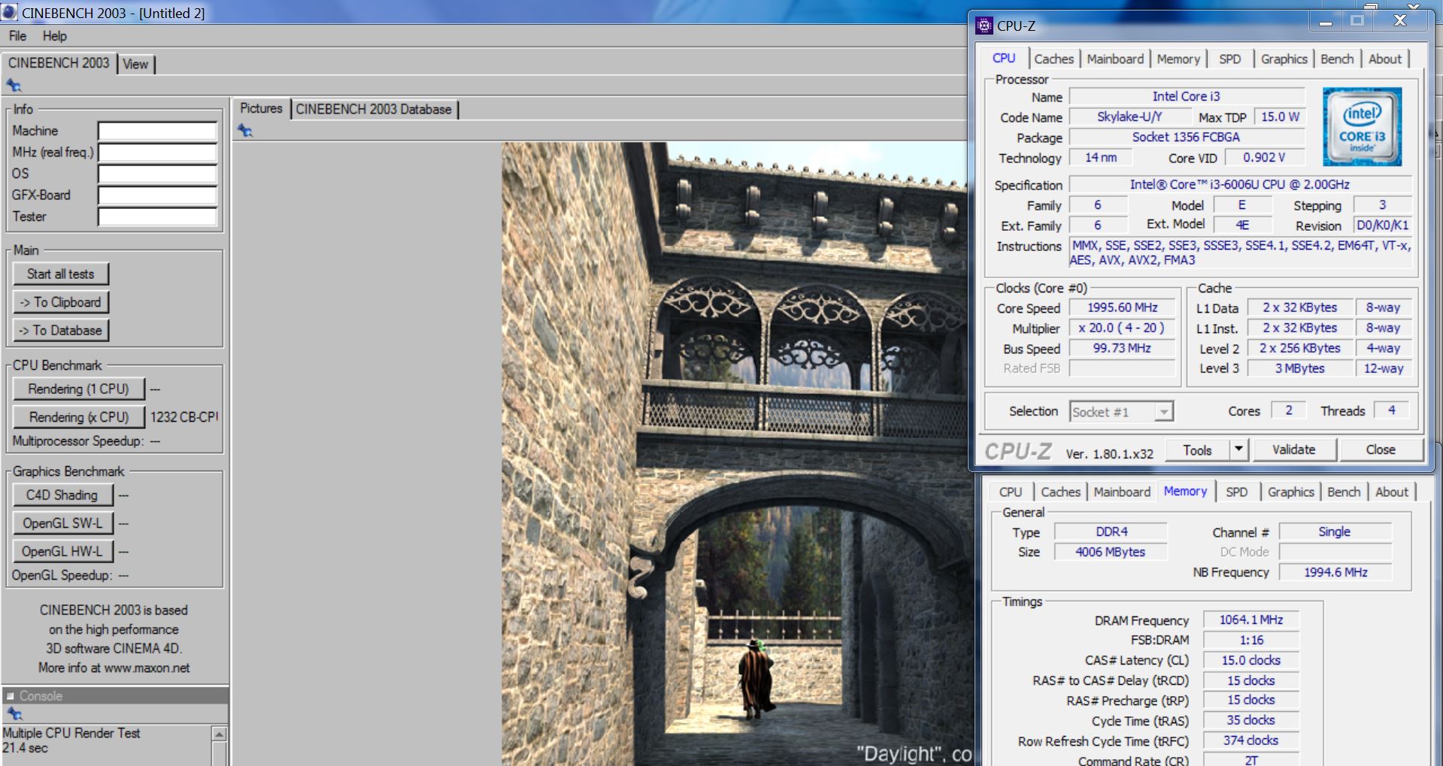This screenshot has width=1443, height=766.
Task: Click Start all tests button
Action: (x=61, y=274)
